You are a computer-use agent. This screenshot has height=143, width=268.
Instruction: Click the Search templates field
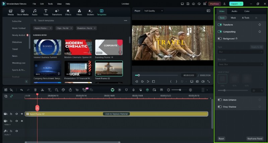coord(78,21)
